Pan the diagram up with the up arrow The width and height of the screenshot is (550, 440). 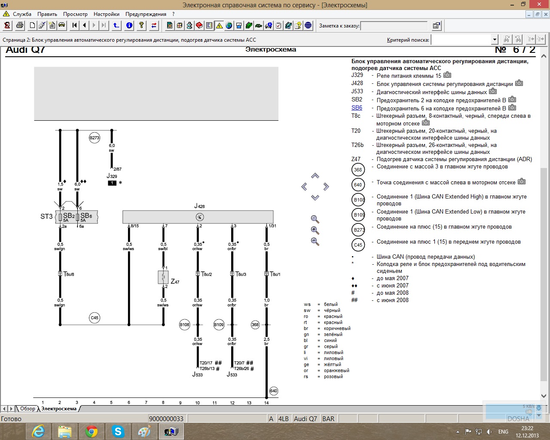[x=315, y=176]
